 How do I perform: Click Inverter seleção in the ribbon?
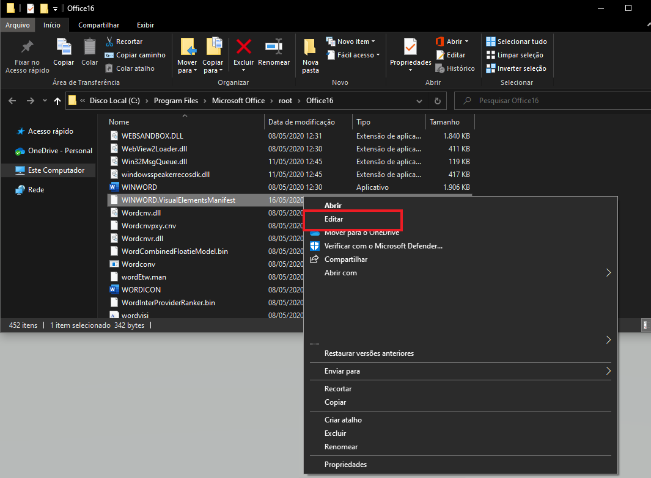coord(517,68)
